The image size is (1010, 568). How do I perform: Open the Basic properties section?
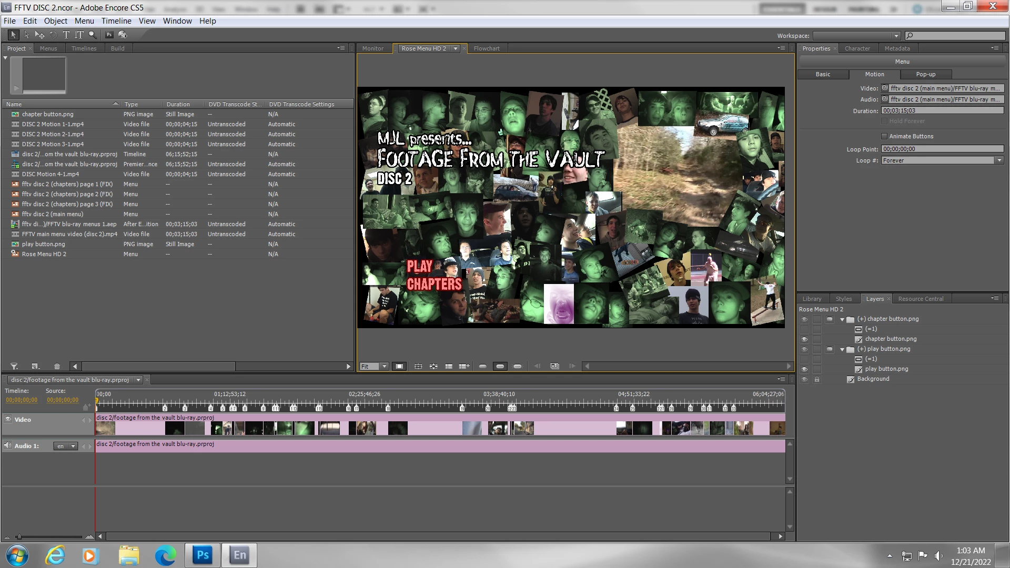point(823,75)
